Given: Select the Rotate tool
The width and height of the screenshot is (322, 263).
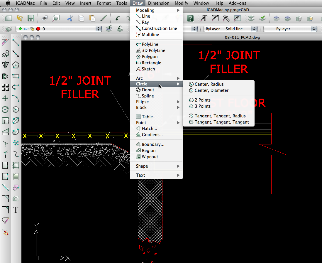Looking at the screenshot, I should point(5,109).
